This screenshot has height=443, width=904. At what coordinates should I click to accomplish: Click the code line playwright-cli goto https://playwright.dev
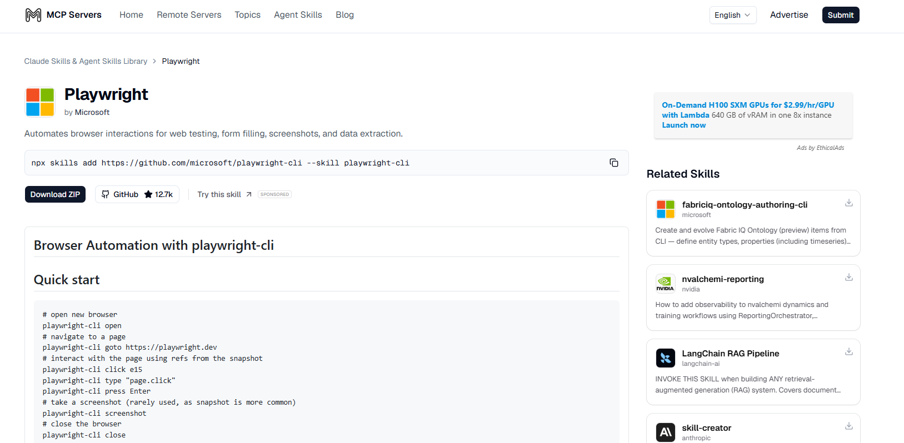129,348
